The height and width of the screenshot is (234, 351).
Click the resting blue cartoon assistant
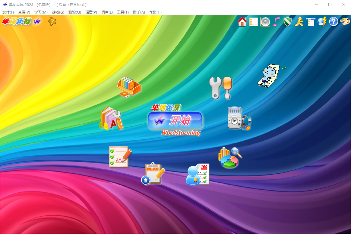point(269,76)
